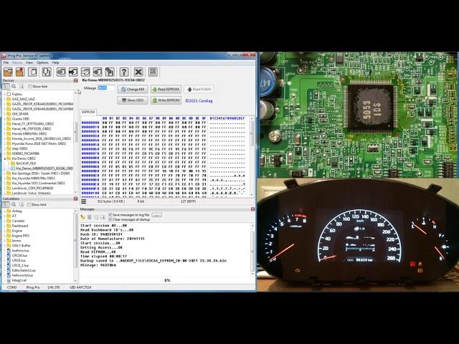Open the File menu

coord(6,62)
